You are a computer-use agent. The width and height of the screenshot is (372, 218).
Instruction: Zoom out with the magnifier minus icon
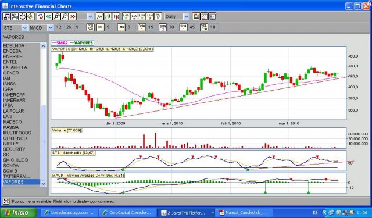(65, 16)
